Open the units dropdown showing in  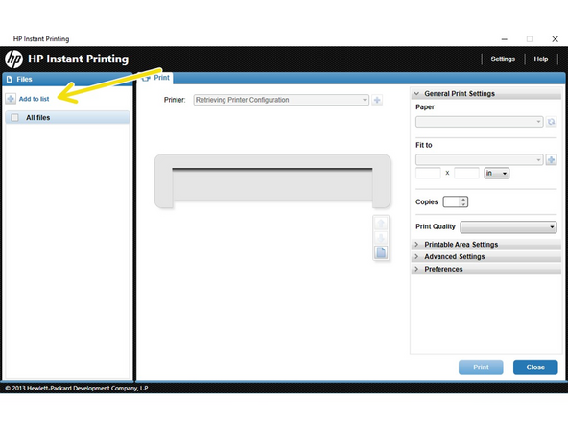click(497, 173)
